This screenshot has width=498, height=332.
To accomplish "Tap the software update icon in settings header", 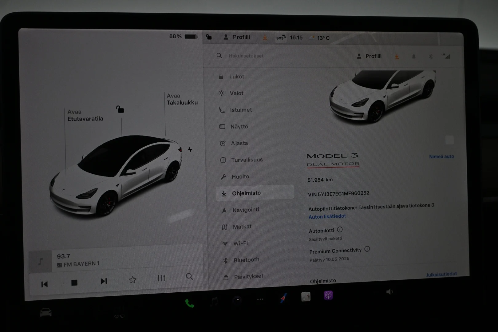I will (x=397, y=57).
